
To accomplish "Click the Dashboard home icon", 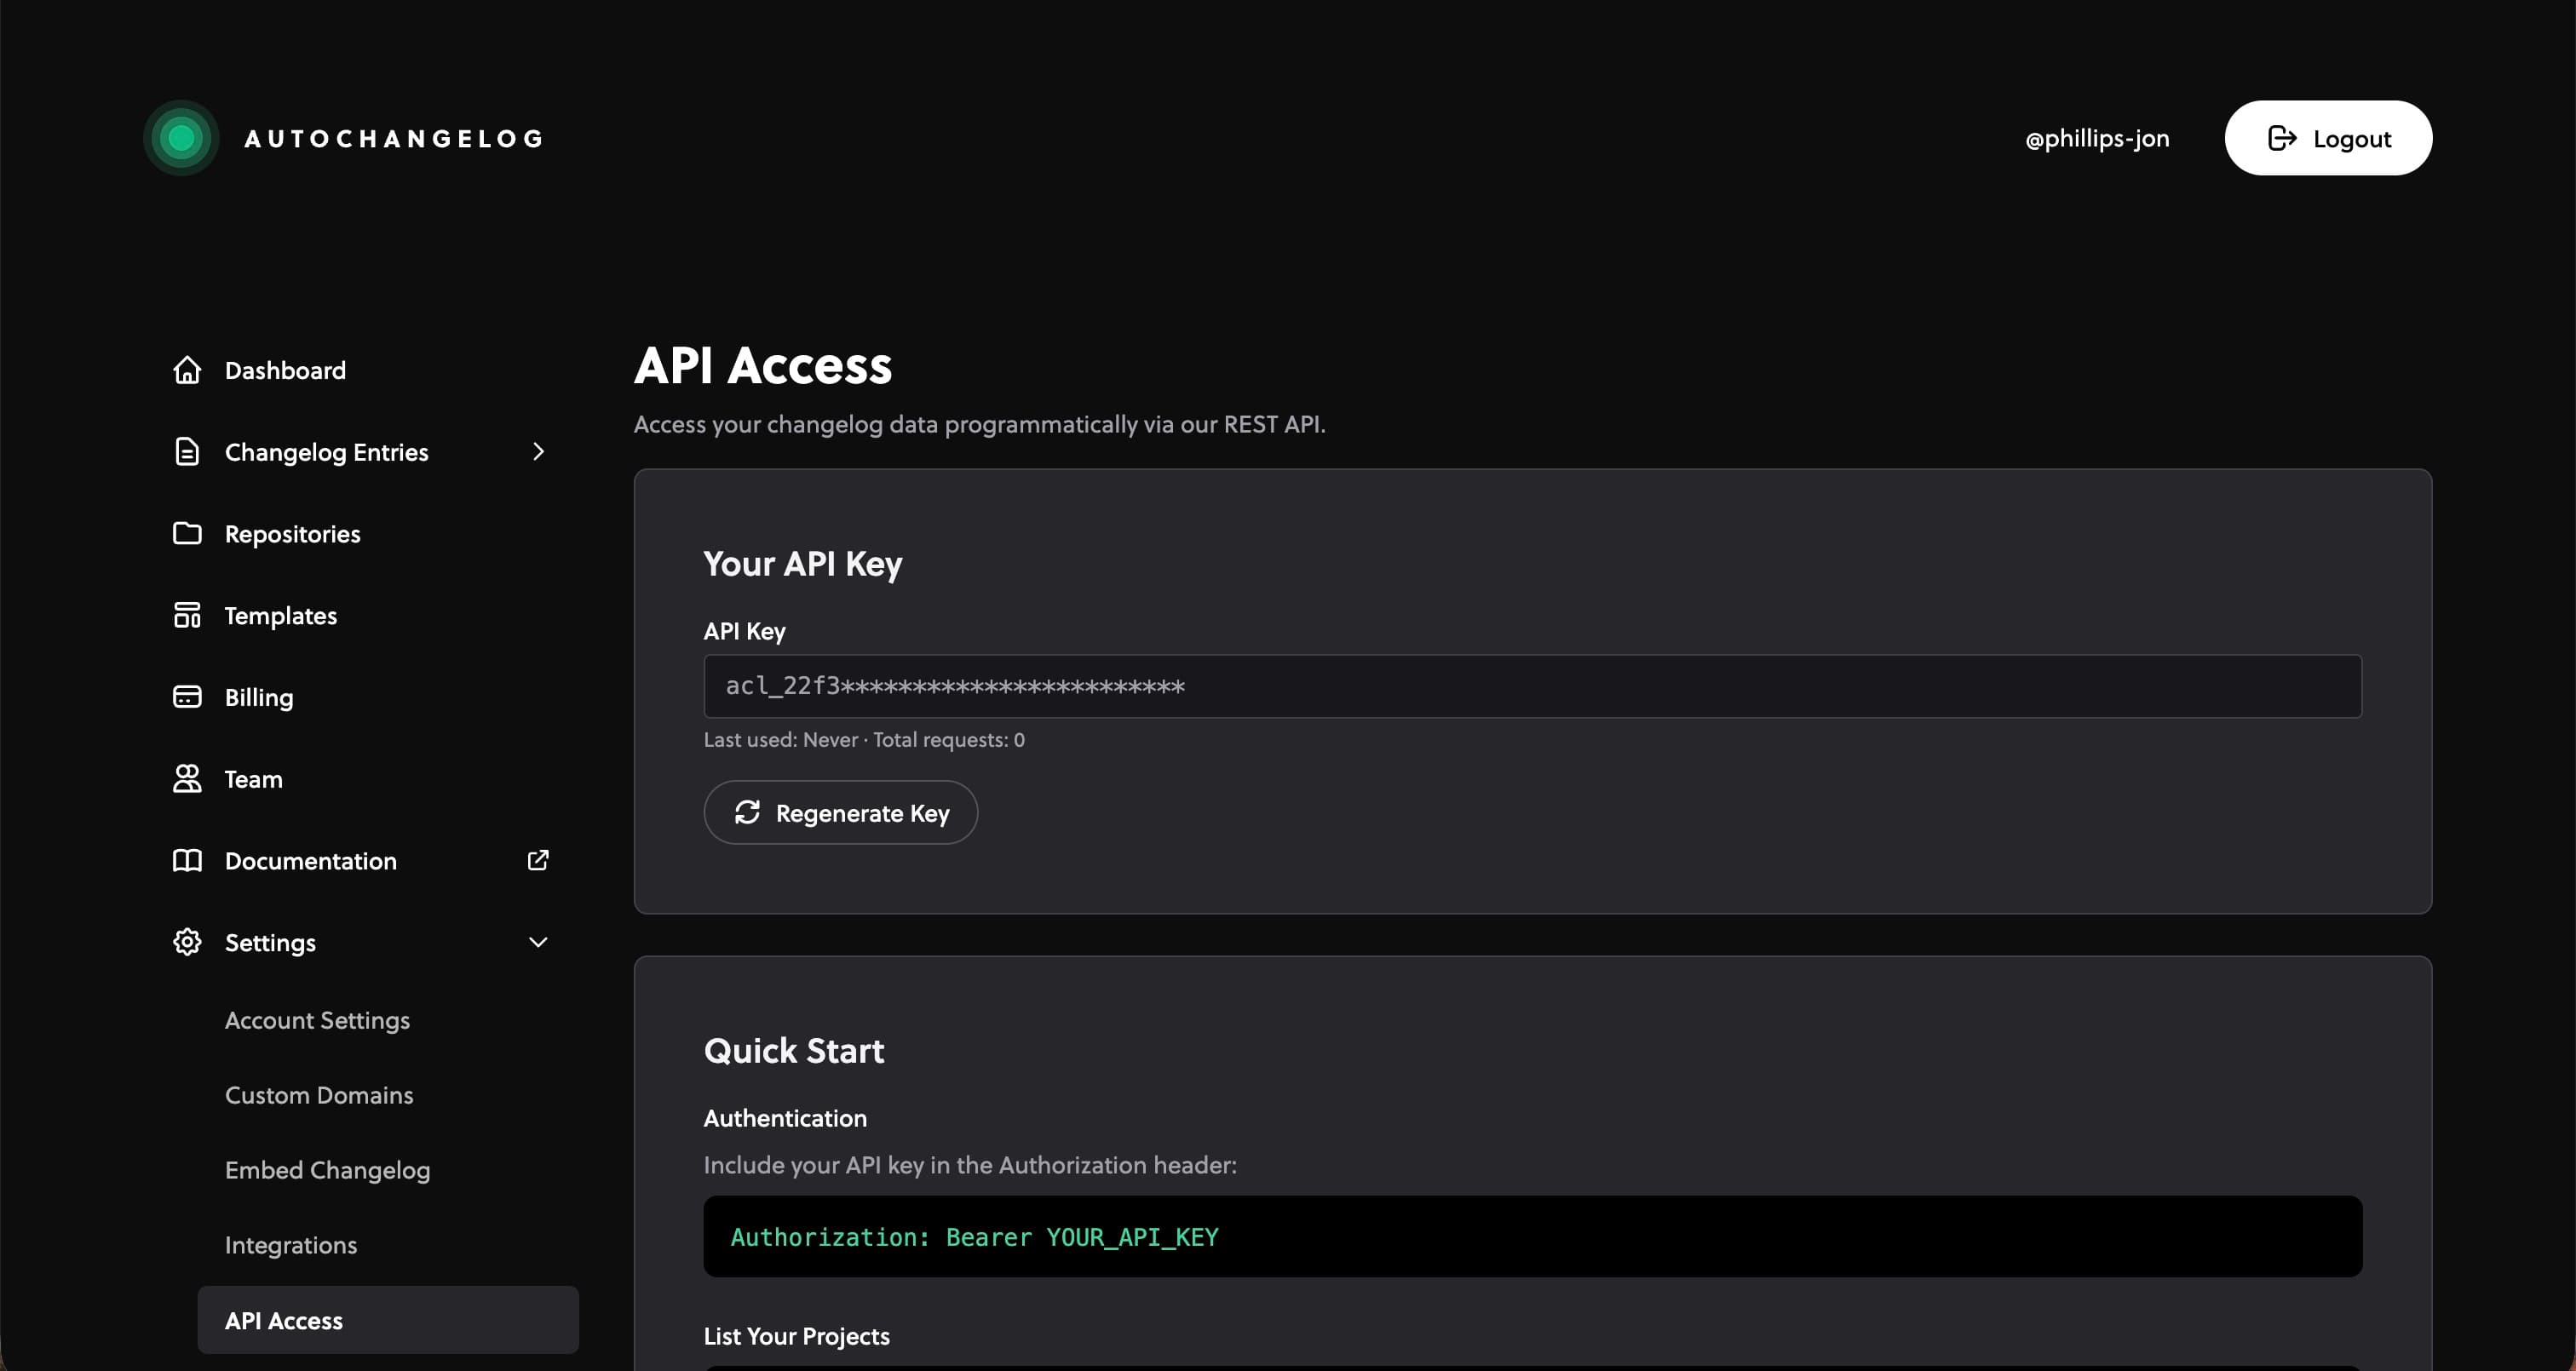I will 187,370.
